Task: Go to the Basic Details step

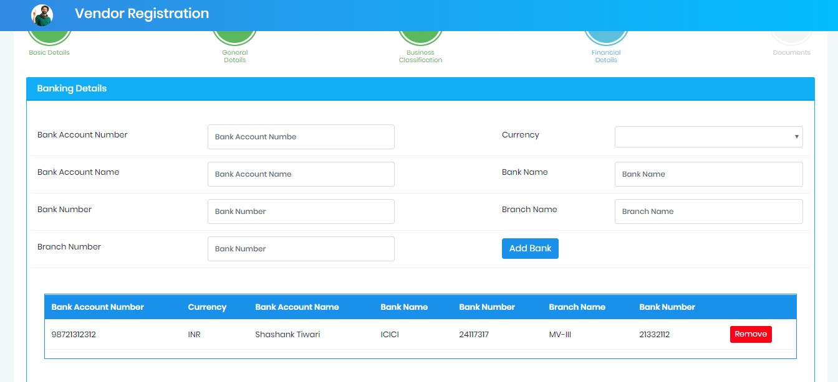Action: point(49,44)
